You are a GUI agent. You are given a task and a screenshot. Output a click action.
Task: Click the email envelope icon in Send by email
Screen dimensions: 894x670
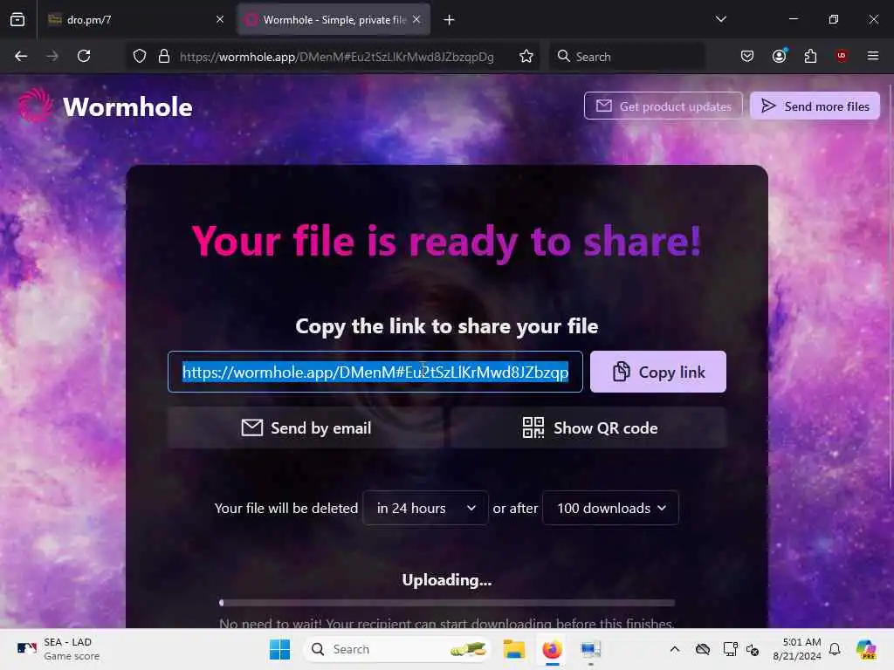point(252,427)
